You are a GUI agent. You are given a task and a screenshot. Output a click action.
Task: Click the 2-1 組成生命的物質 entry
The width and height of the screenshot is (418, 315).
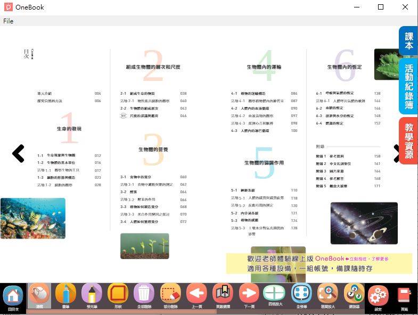(153, 94)
